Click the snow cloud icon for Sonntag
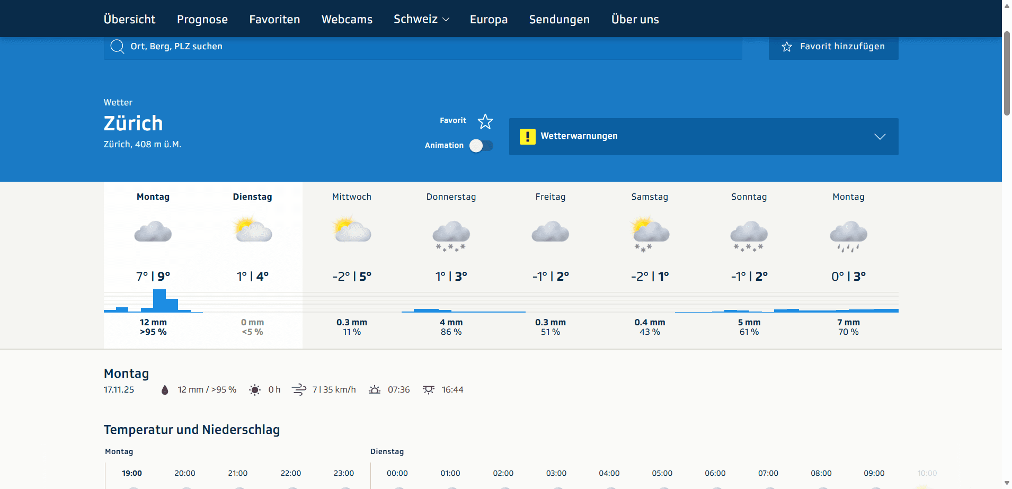Screen dimensions: 1012x489 [749, 236]
